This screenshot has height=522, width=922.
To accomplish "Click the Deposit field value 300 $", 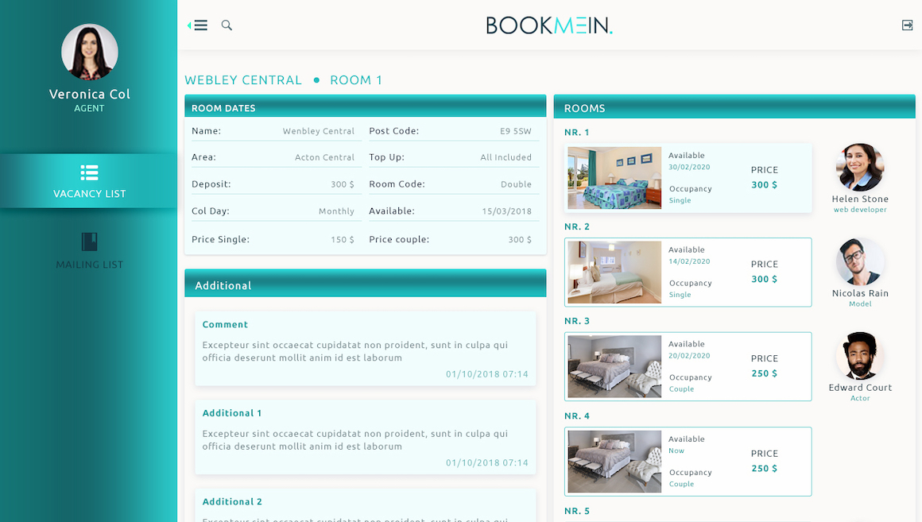I will [x=343, y=184].
